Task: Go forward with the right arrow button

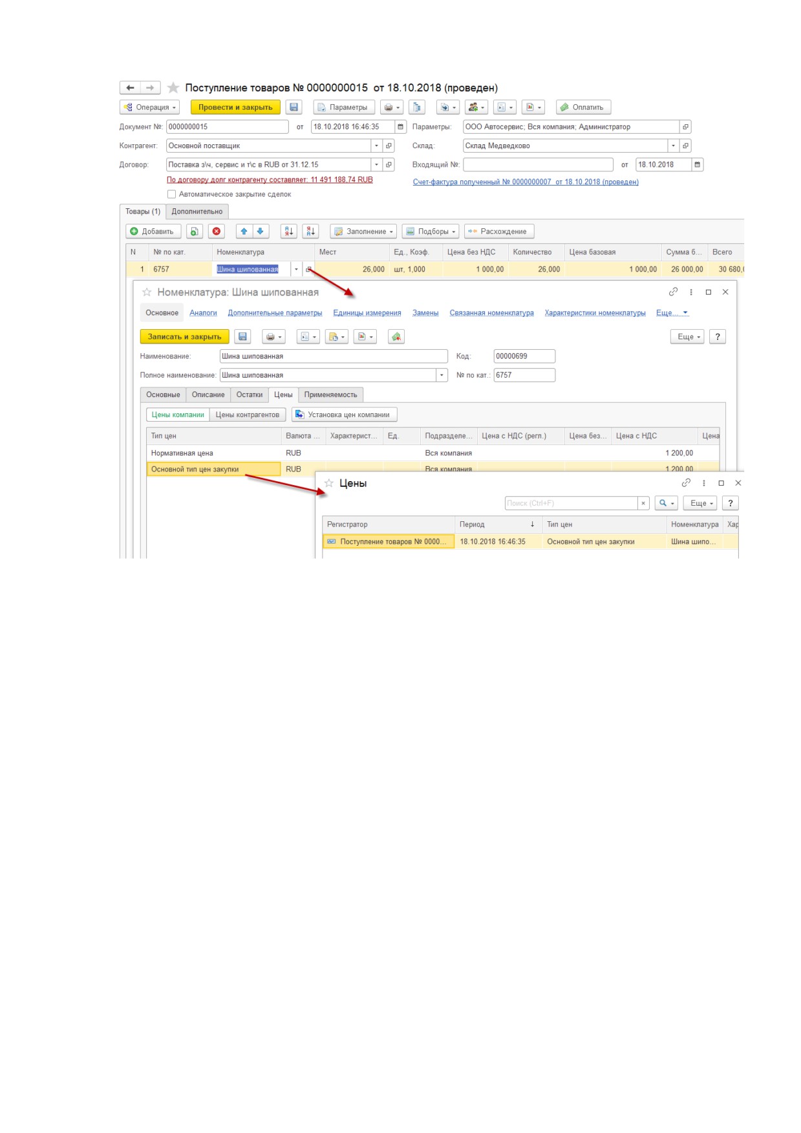Action: (x=150, y=87)
